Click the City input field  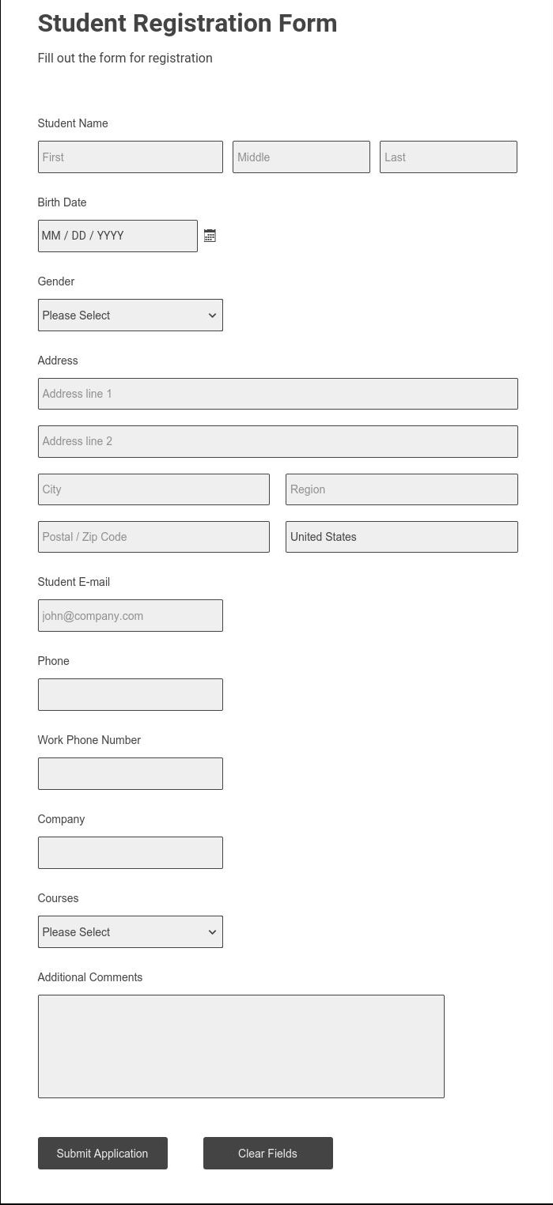pyautogui.click(x=153, y=489)
